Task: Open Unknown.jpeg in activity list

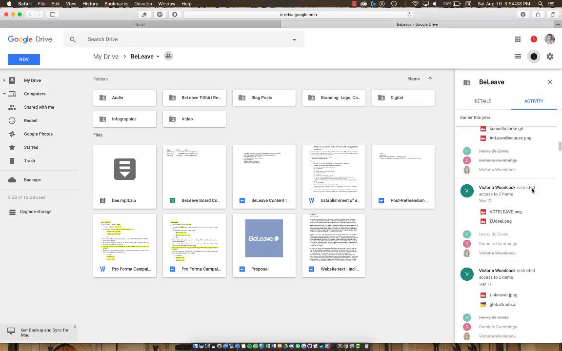Action: [x=503, y=295]
